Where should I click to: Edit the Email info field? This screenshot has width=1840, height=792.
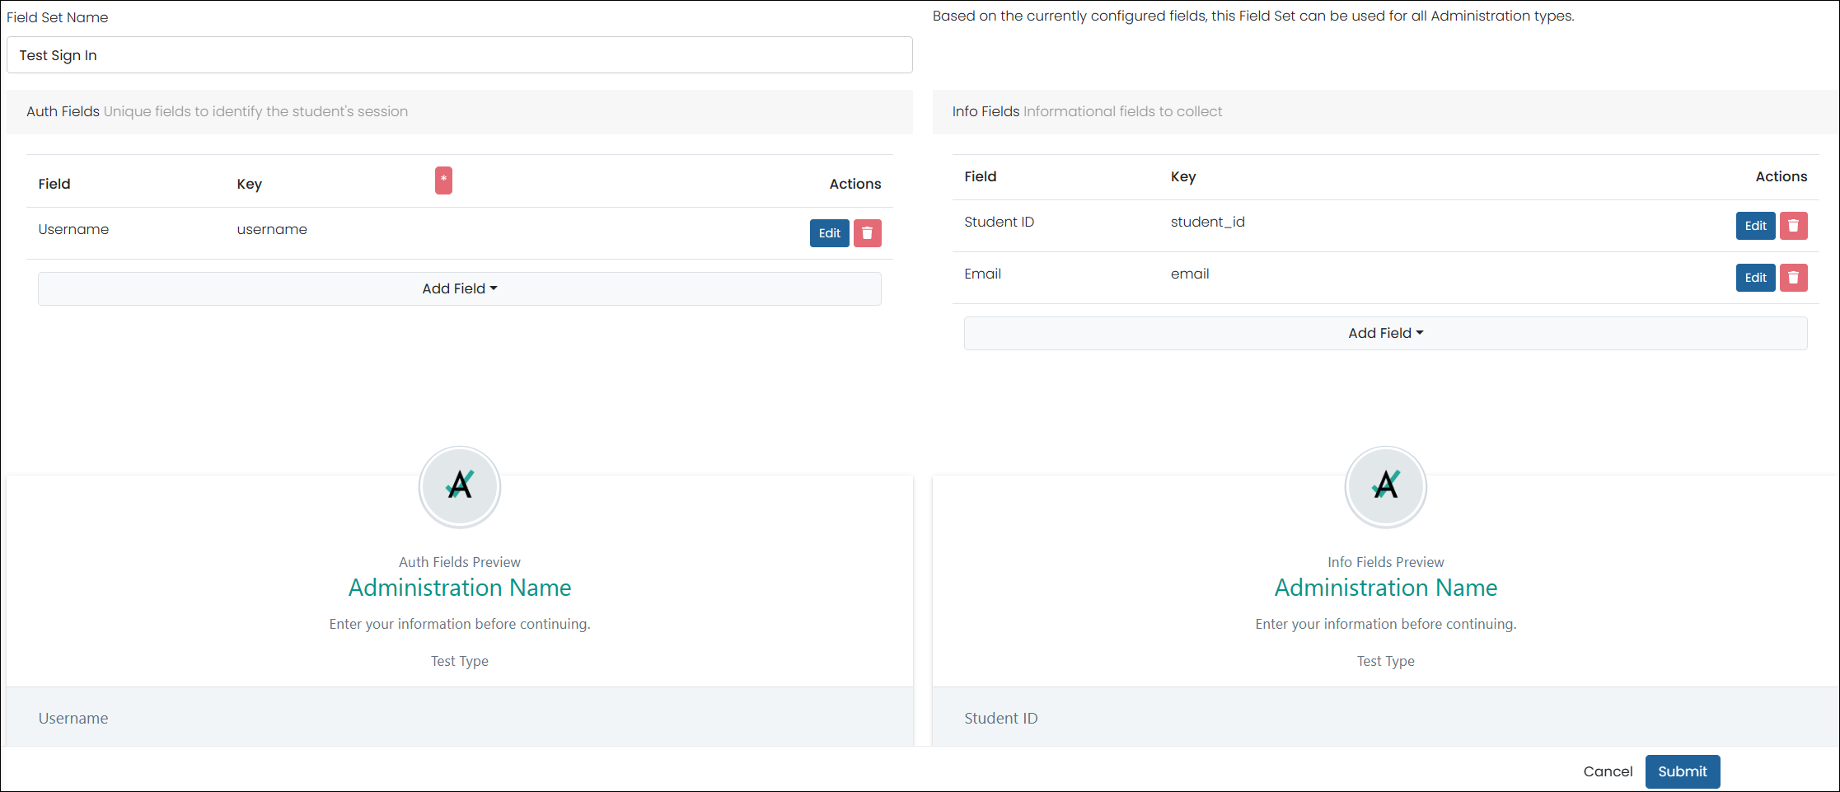[1755, 278]
